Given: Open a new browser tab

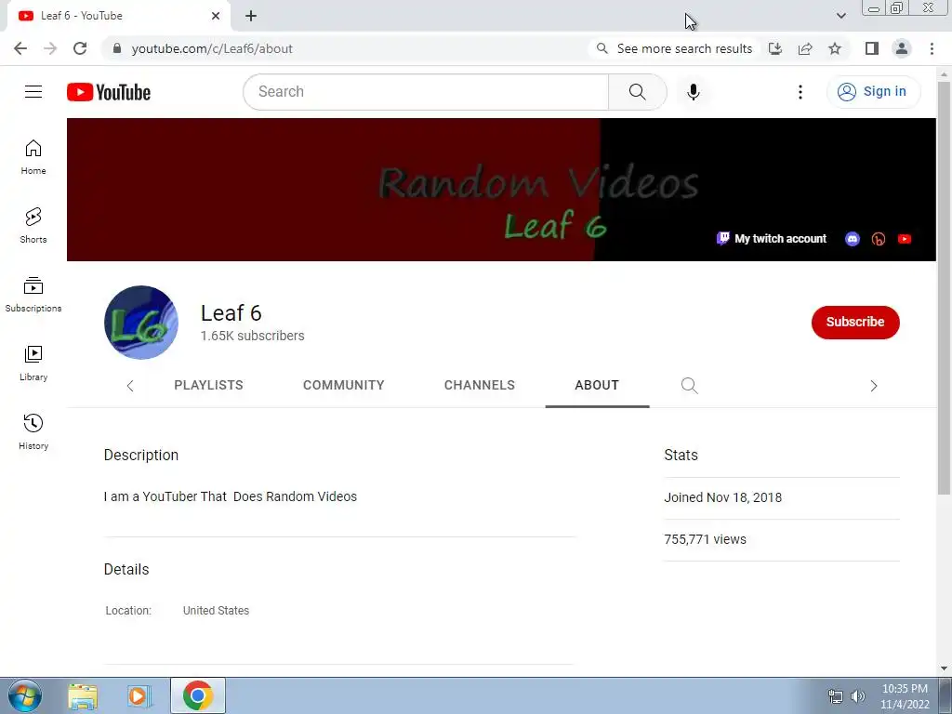Looking at the screenshot, I should 251,16.
